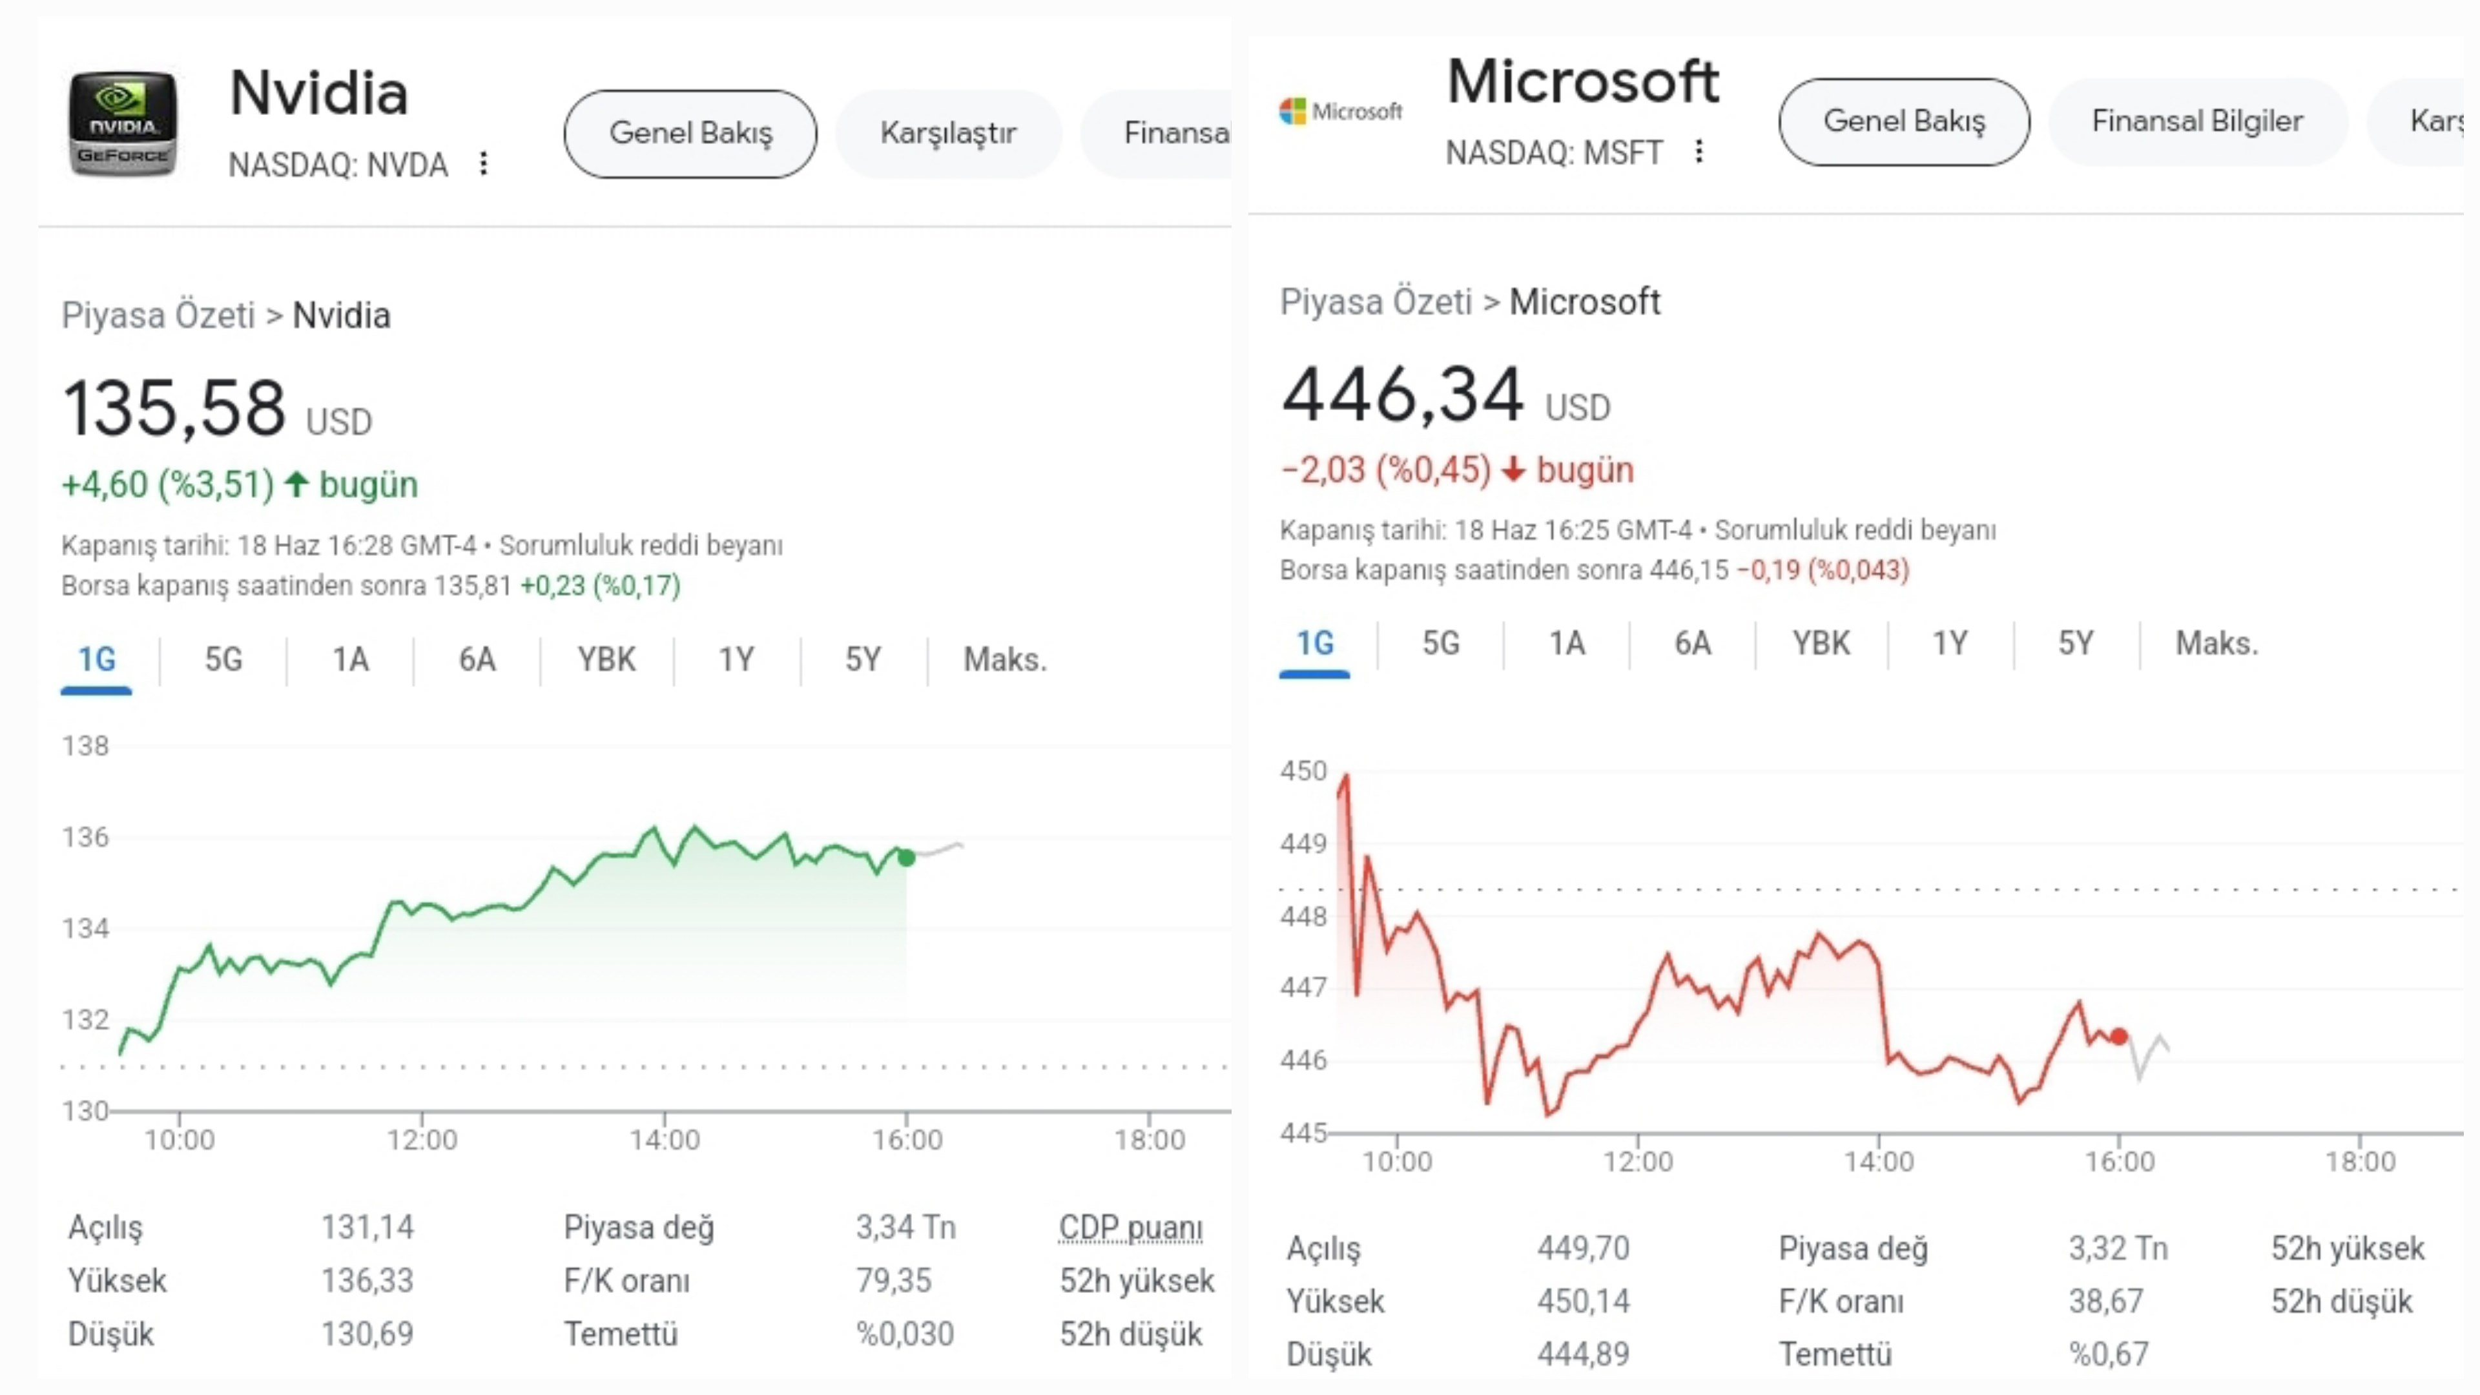Click Nvidia after-hours value 135,81
This screenshot has height=1395, width=2480.
tap(473, 585)
